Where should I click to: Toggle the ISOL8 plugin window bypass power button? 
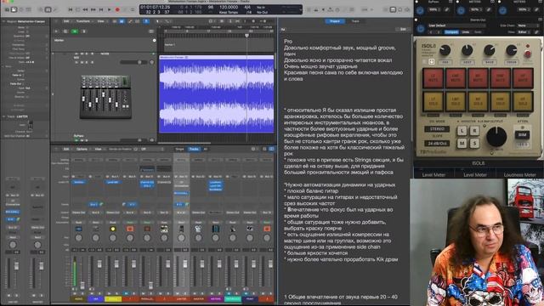tap(421, 29)
